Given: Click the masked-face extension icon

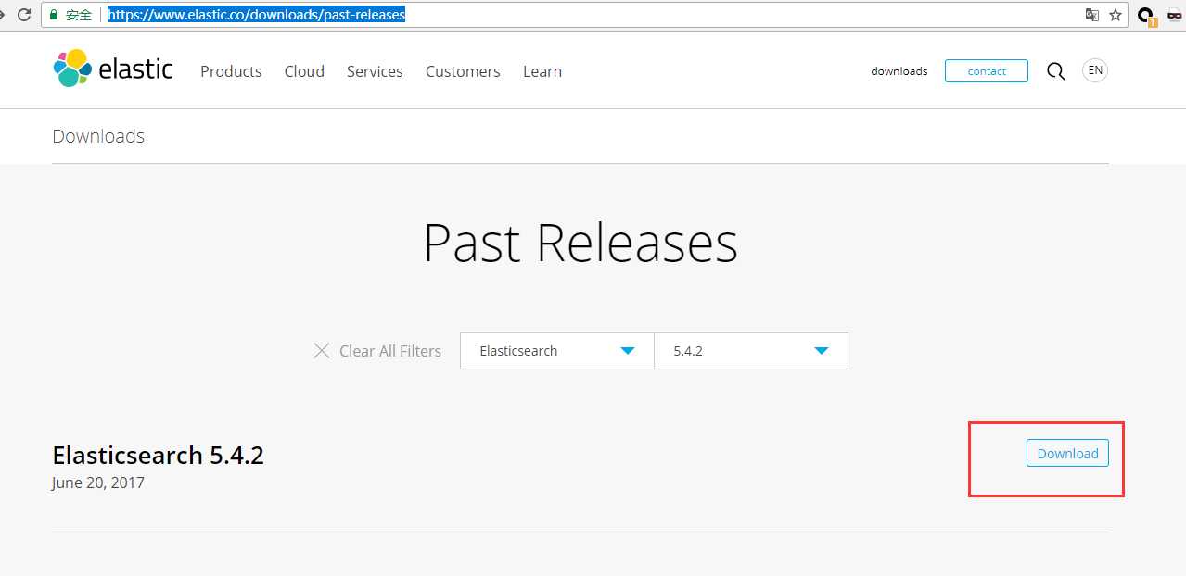Looking at the screenshot, I should [1175, 15].
